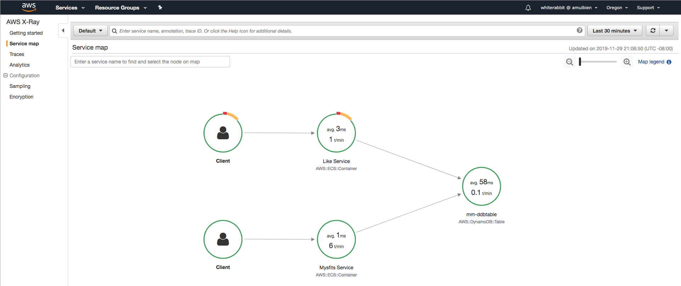Select the mm-ddbtable DynamoDB node

[x=481, y=186]
